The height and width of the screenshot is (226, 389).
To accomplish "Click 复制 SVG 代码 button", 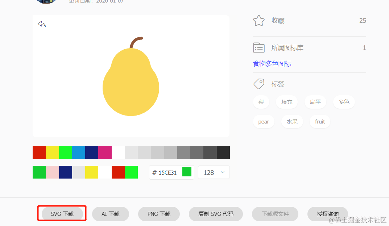I will click(x=216, y=214).
